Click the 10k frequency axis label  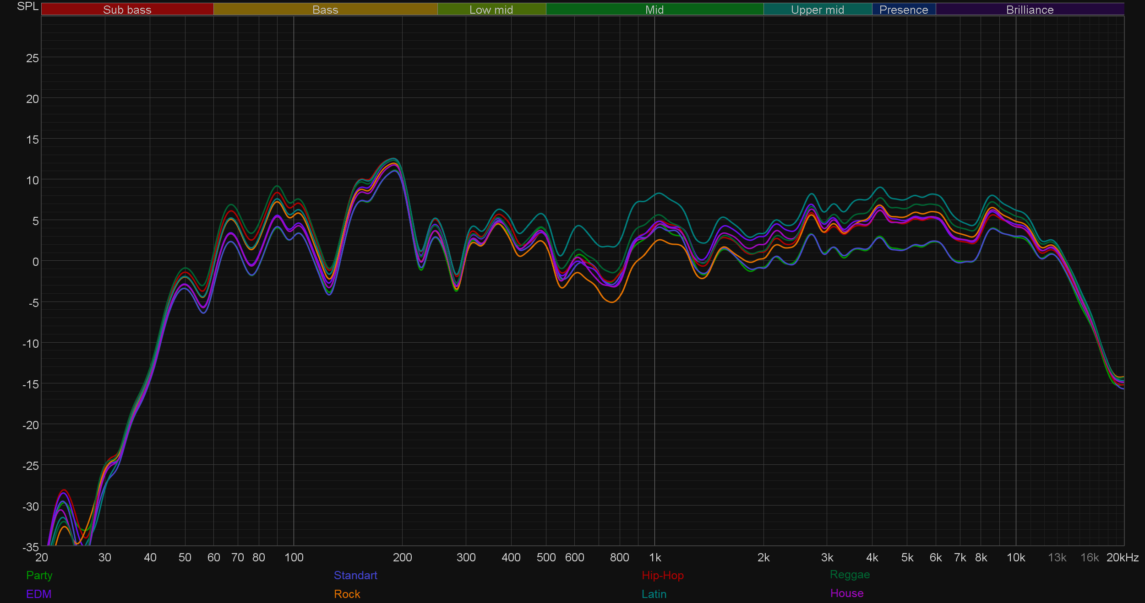tap(1016, 557)
